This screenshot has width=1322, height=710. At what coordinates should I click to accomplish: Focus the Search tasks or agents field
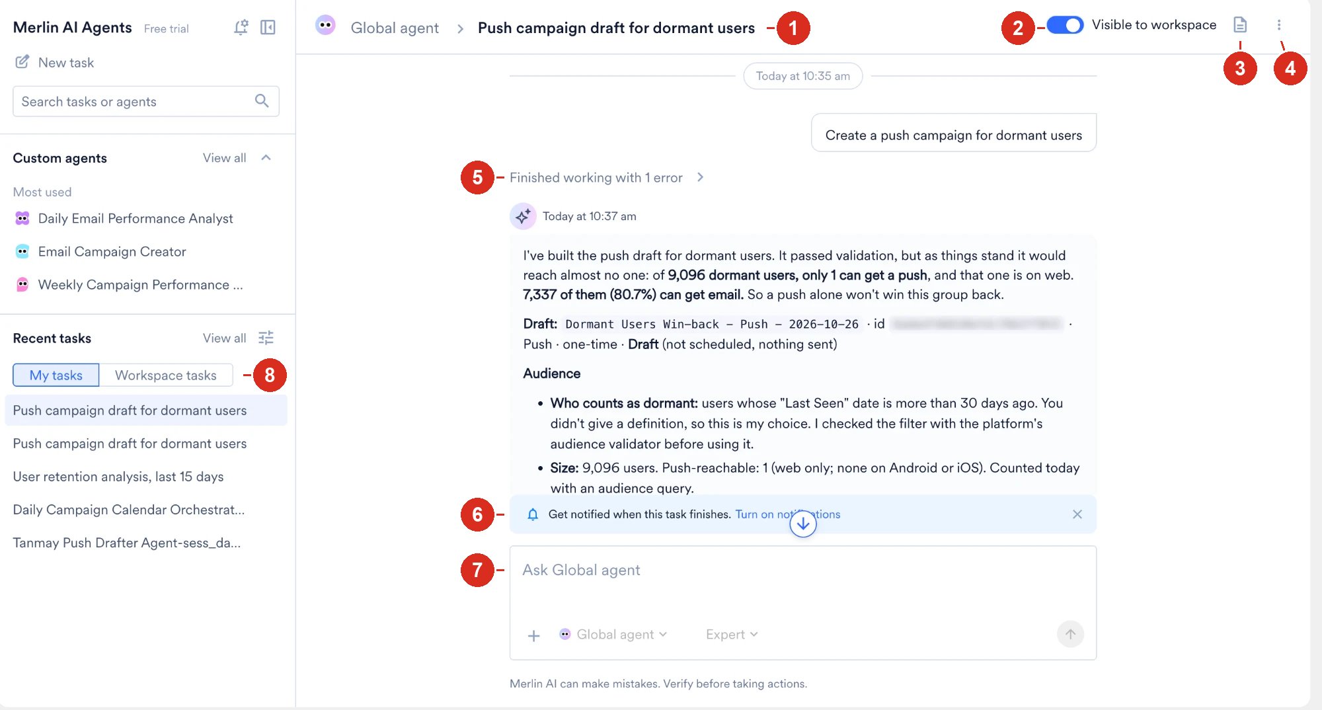pyautogui.click(x=146, y=101)
